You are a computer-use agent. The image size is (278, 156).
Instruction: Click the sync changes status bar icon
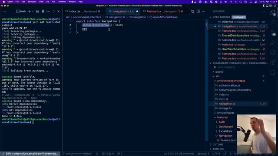(x=97, y=153)
